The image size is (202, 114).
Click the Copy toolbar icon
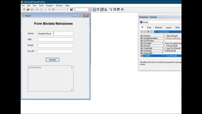(x=50, y=9)
